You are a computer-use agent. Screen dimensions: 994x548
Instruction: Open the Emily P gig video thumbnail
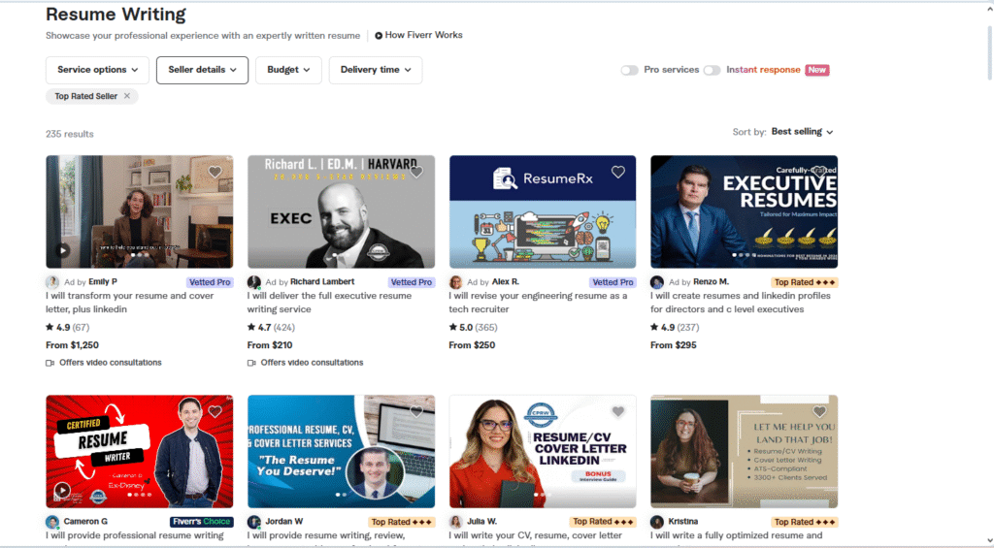(140, 211)
